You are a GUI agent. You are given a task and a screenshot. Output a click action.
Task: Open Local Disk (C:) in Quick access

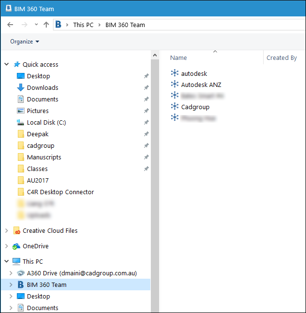[46, 122]
